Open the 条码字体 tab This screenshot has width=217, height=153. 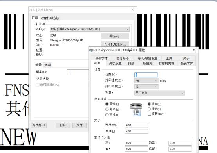[x=186, y=64]
